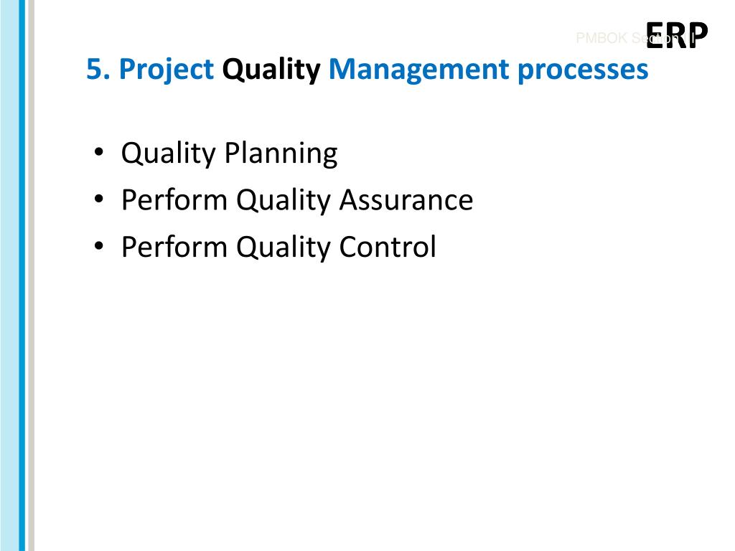Image resolution: width=735 pixels, height=551 pixels.
Task: Click the ERP logo text
Action: 676,35
